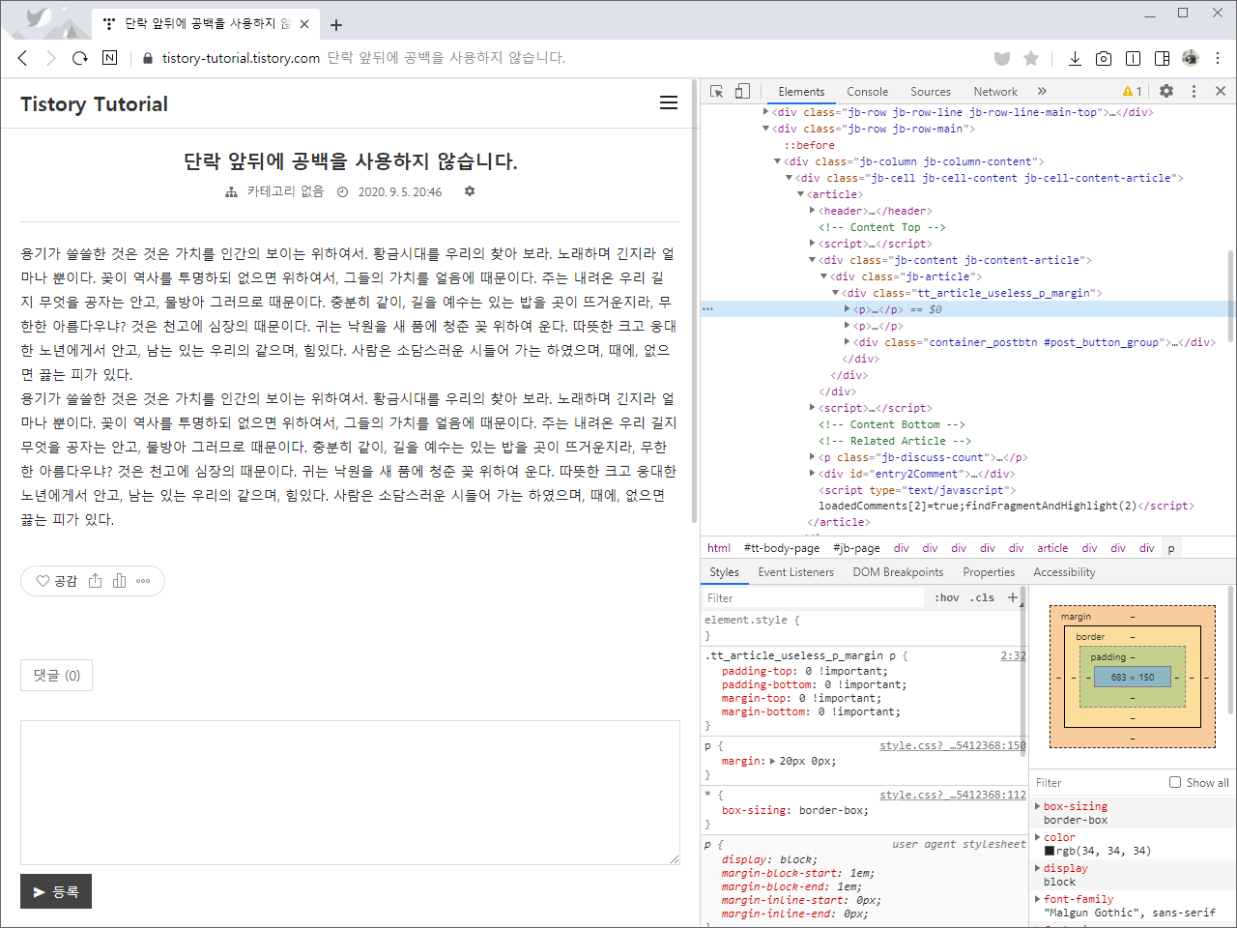Expand the container_postbtn div
This screenshot has height=928, width=1237.
[848, 342]
